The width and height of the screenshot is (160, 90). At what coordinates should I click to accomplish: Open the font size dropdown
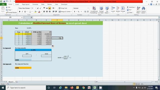point(35,8)
